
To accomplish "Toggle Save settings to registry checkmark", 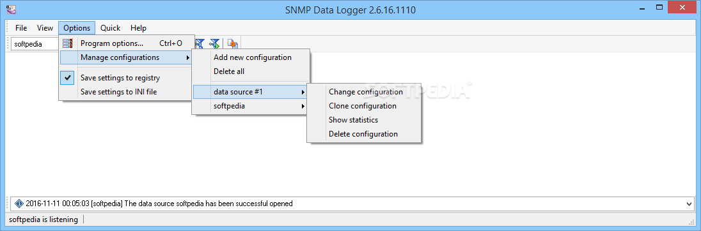I will (x=68, y=78).
